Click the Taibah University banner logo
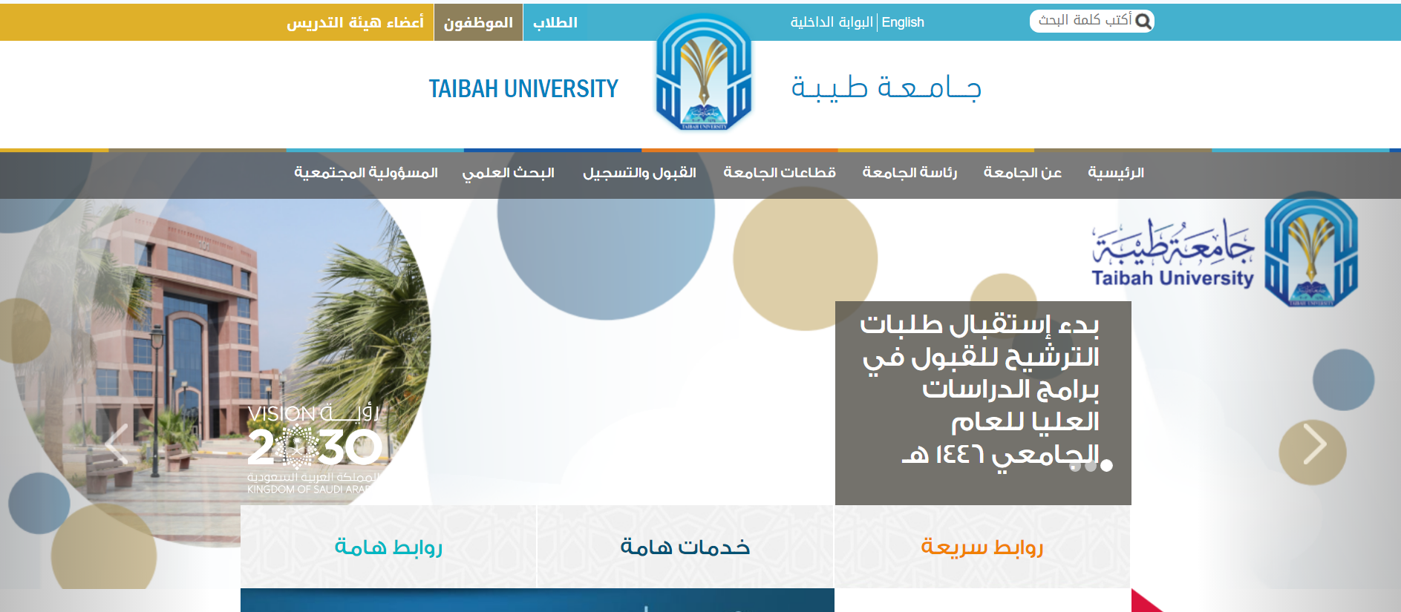The width and height of the screenshot is (1401, 612). click(1225, 249)
